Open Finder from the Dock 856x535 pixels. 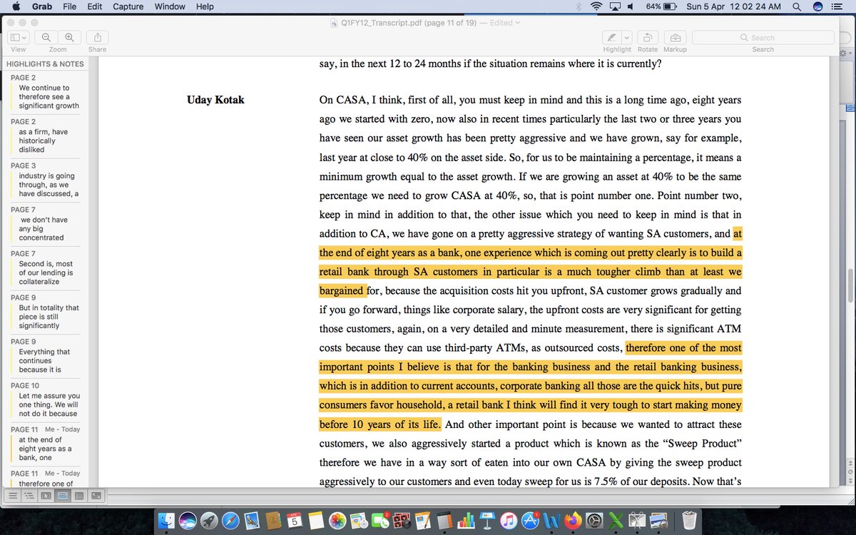pyautogui.click(x=168, y=521)
